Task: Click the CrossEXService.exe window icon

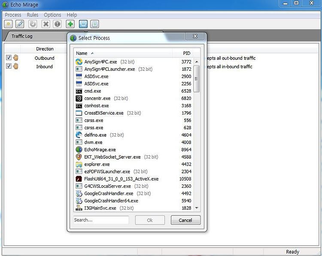Action: 79,113
